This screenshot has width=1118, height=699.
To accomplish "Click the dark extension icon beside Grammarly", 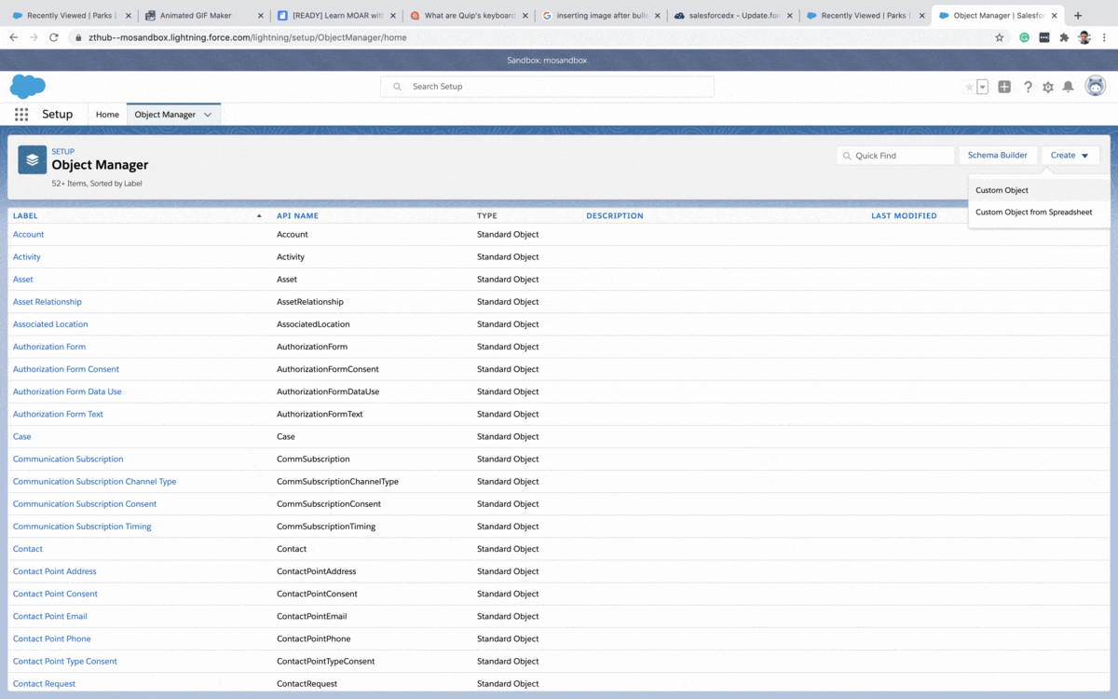I will tap(1044, 37).
